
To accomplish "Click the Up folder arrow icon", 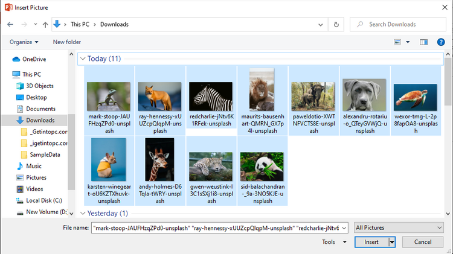I will [x=46, y=25].
